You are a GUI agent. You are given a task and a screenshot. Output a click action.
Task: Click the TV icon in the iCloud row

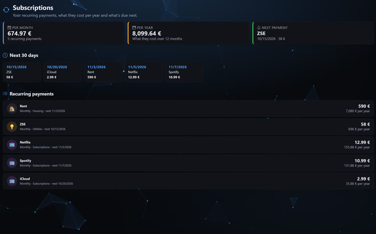coord(12,181)
